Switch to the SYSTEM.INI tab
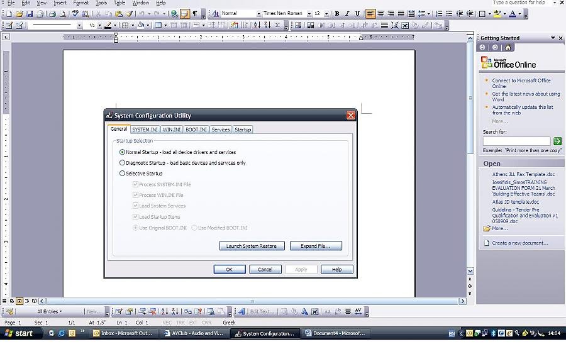Viewport: 566px width, 354px height. tap(145, 130)
